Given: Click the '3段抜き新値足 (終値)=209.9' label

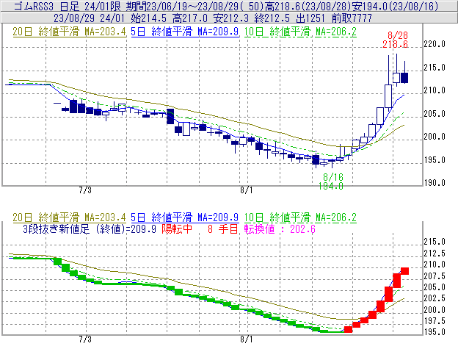Looking at the screenshot, I should pyautogui.click(x=90, y=229).
